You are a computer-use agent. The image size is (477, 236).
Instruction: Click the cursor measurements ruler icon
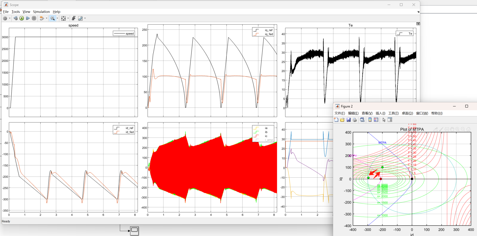(80, 18)
